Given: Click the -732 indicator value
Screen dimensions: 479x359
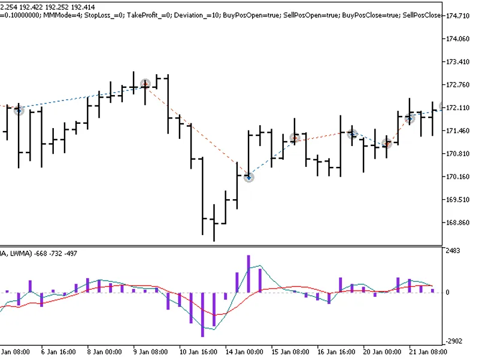Looking at the screenshot, I should tap(55, 254).
